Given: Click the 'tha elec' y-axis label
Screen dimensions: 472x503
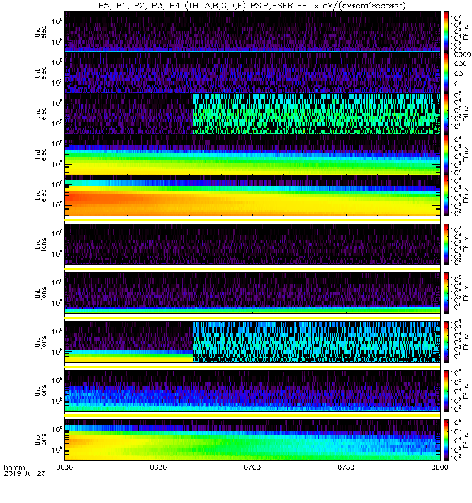Looking at the screenshot, I should point(40,33).
